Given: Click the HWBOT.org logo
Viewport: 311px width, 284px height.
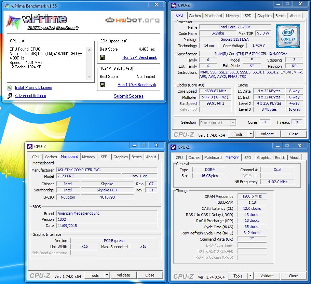Looking at the screenshot, I should 132,20.
